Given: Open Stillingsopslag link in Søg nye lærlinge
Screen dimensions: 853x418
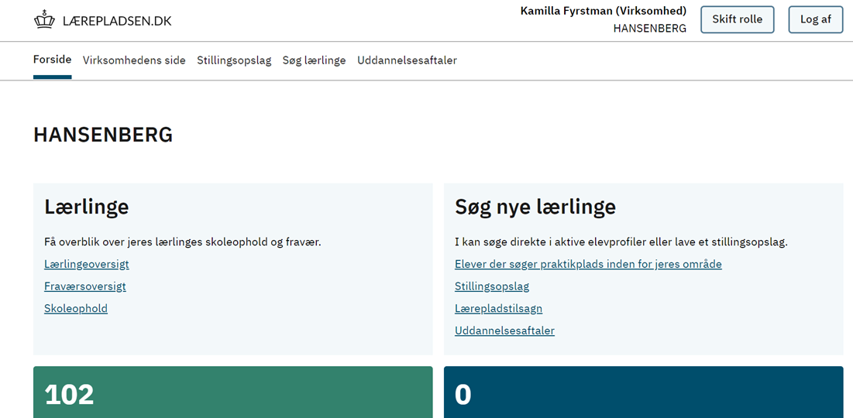Looking at the screenshot, I should pyautogui.click(x=492, y=286).
